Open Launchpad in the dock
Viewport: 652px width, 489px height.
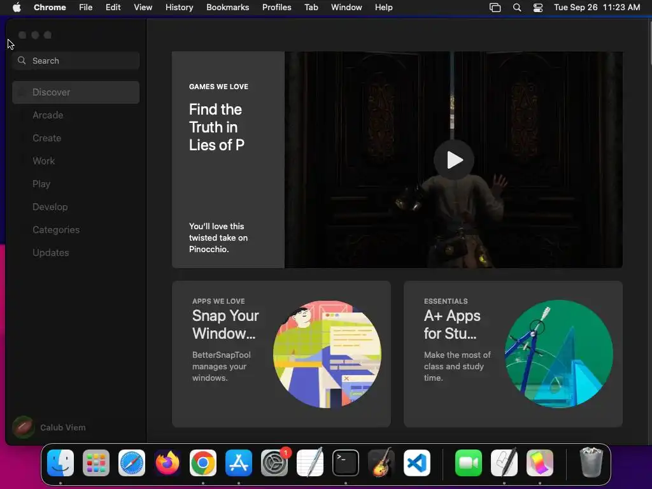tap(96, 463)
